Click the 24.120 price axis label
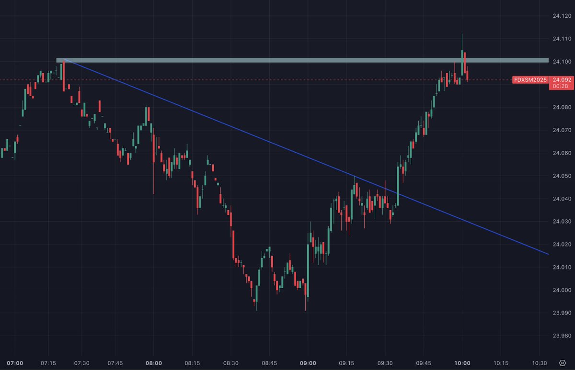Screen dimensions: 575x370 point(562,16)
